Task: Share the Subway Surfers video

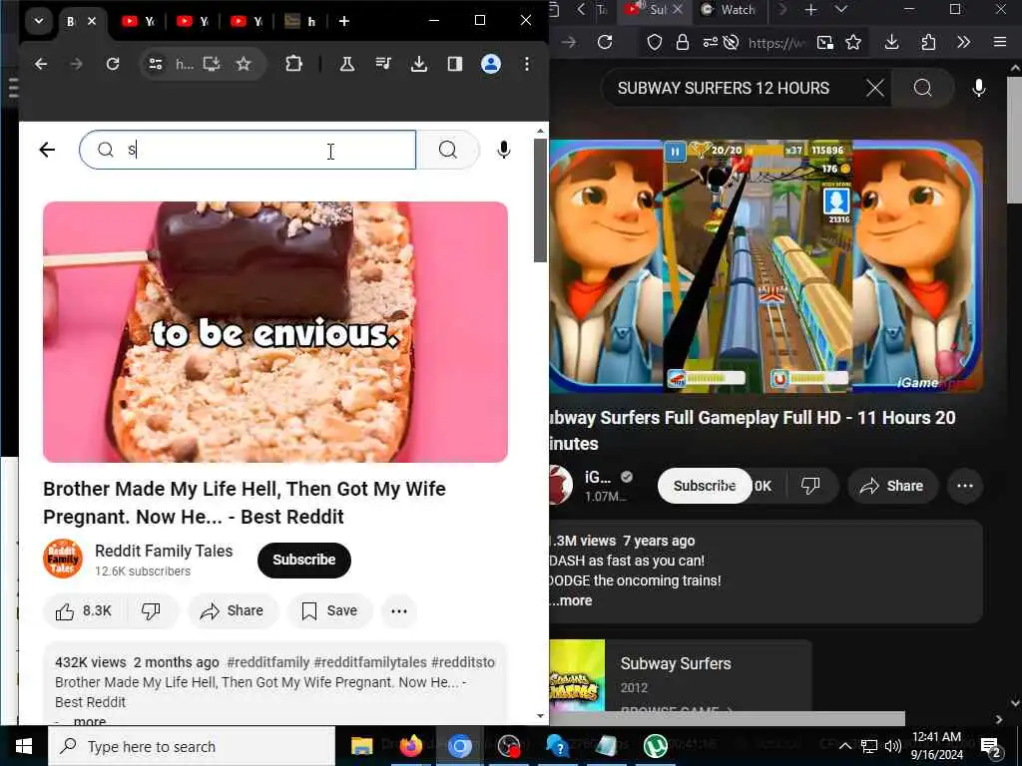Action: click(892, 486)
